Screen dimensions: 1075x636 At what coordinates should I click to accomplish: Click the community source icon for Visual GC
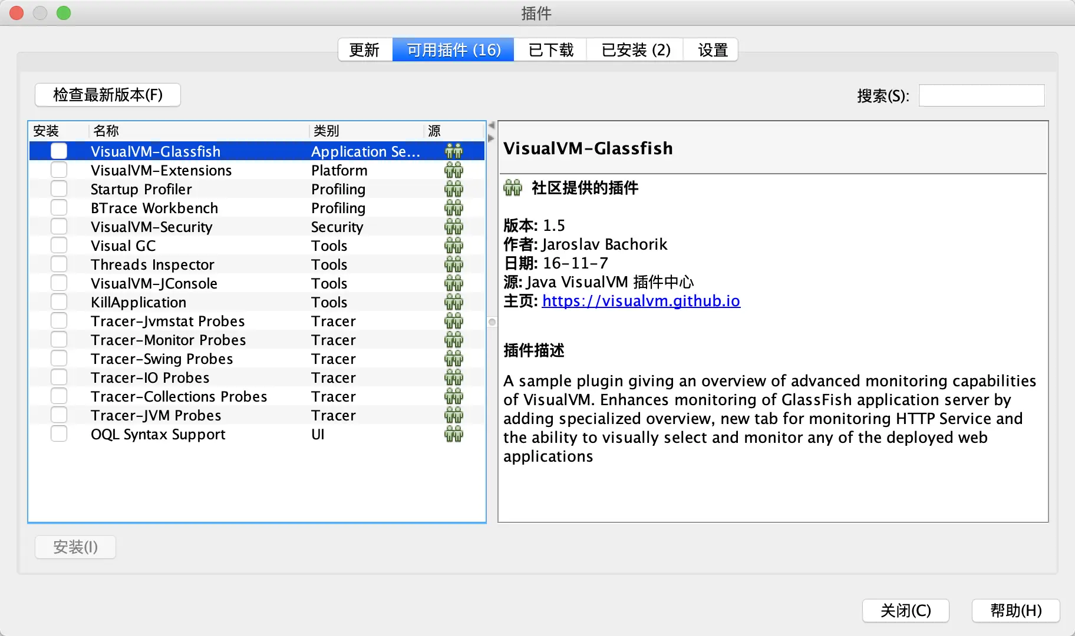click(x=454, y=245)
